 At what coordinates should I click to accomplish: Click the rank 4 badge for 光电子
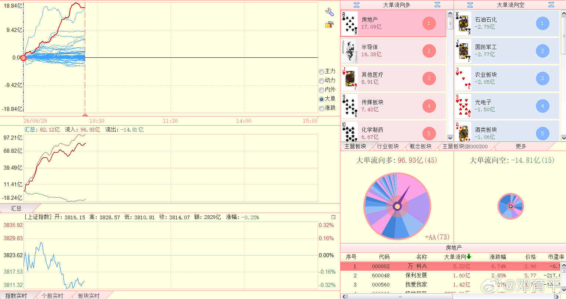pyautogui.click(x=542, y=106)
